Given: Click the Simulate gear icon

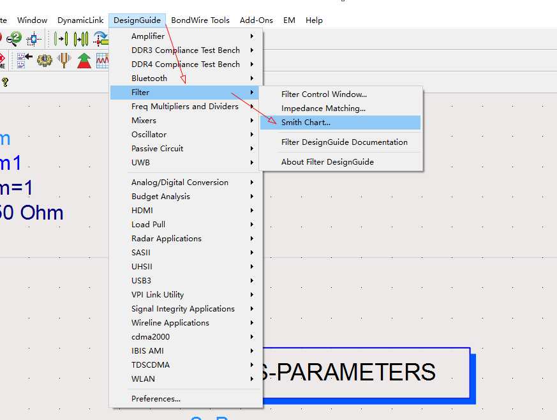Looking at the screenshot, I should pyautogui.click(x=45, y=61).
